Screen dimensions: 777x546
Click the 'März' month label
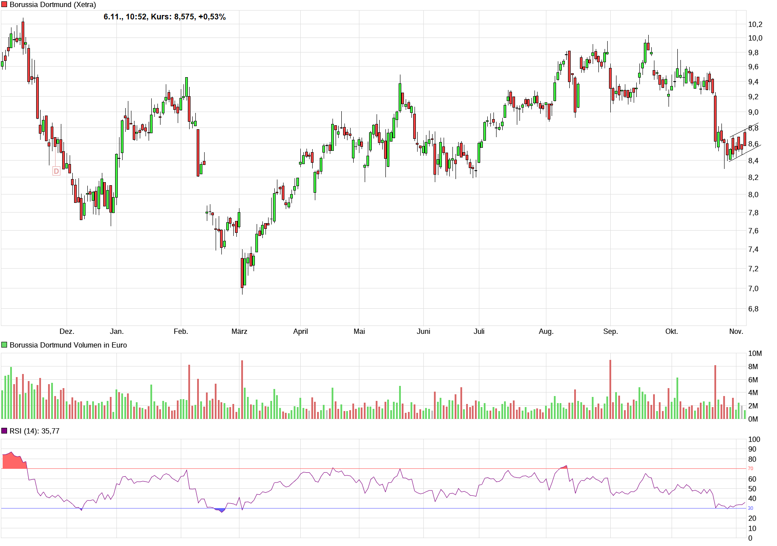click(x=239, y=331)
